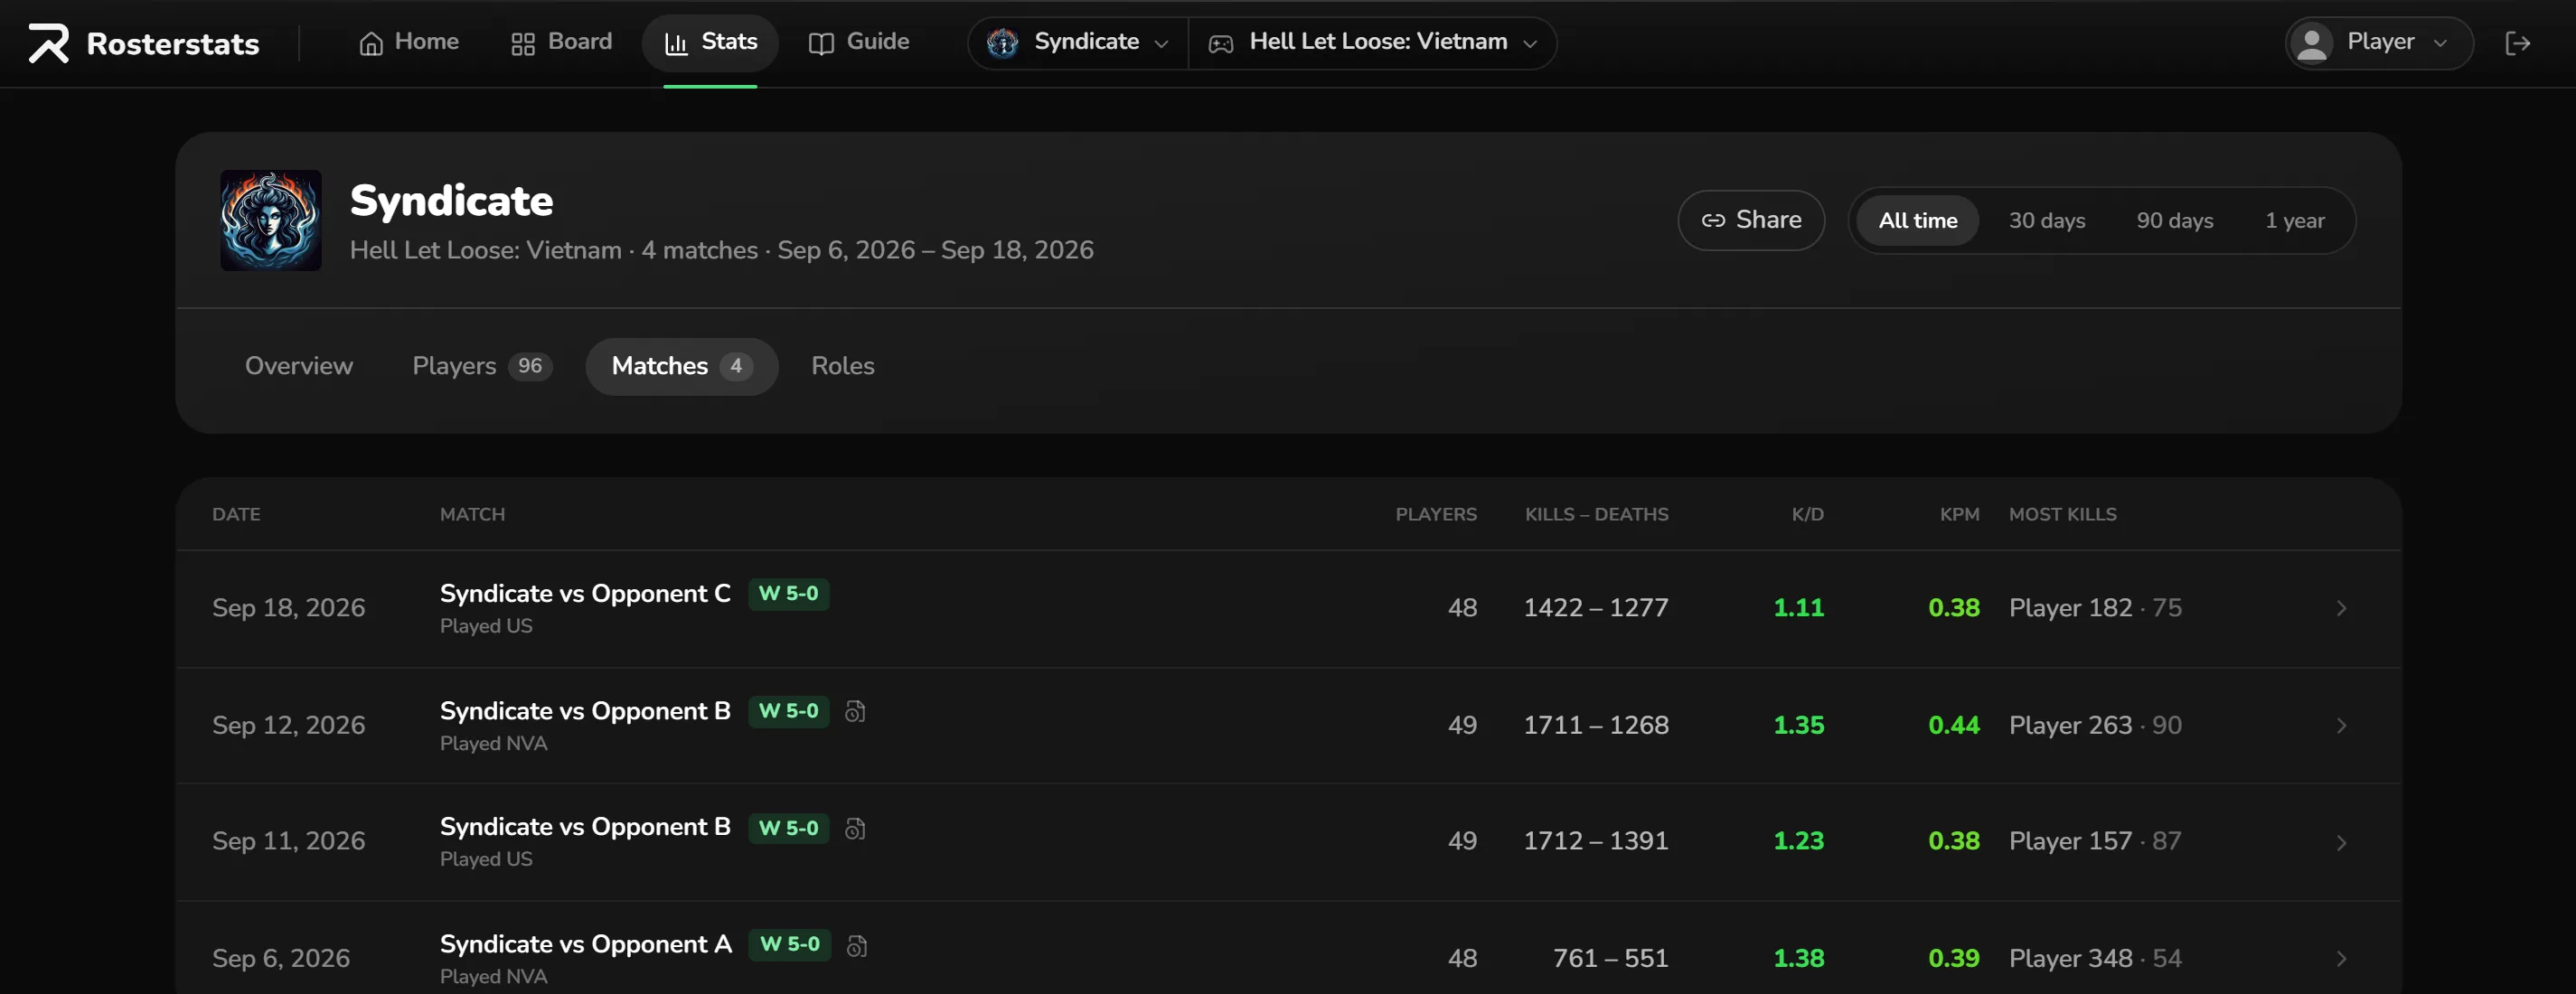The height and width of the screenshot is (994, 2576).
Task: Click the 1422 – 1277 kills-deaths value
Action: (1596, 608)
